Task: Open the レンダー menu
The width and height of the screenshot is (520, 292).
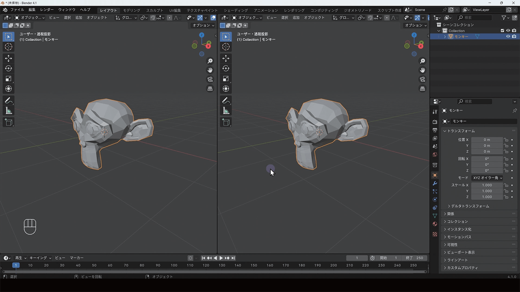Action: point(47,10)
